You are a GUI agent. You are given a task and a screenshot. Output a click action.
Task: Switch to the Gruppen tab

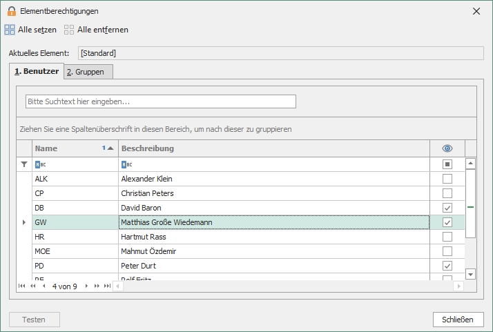[x=87, y=72]
